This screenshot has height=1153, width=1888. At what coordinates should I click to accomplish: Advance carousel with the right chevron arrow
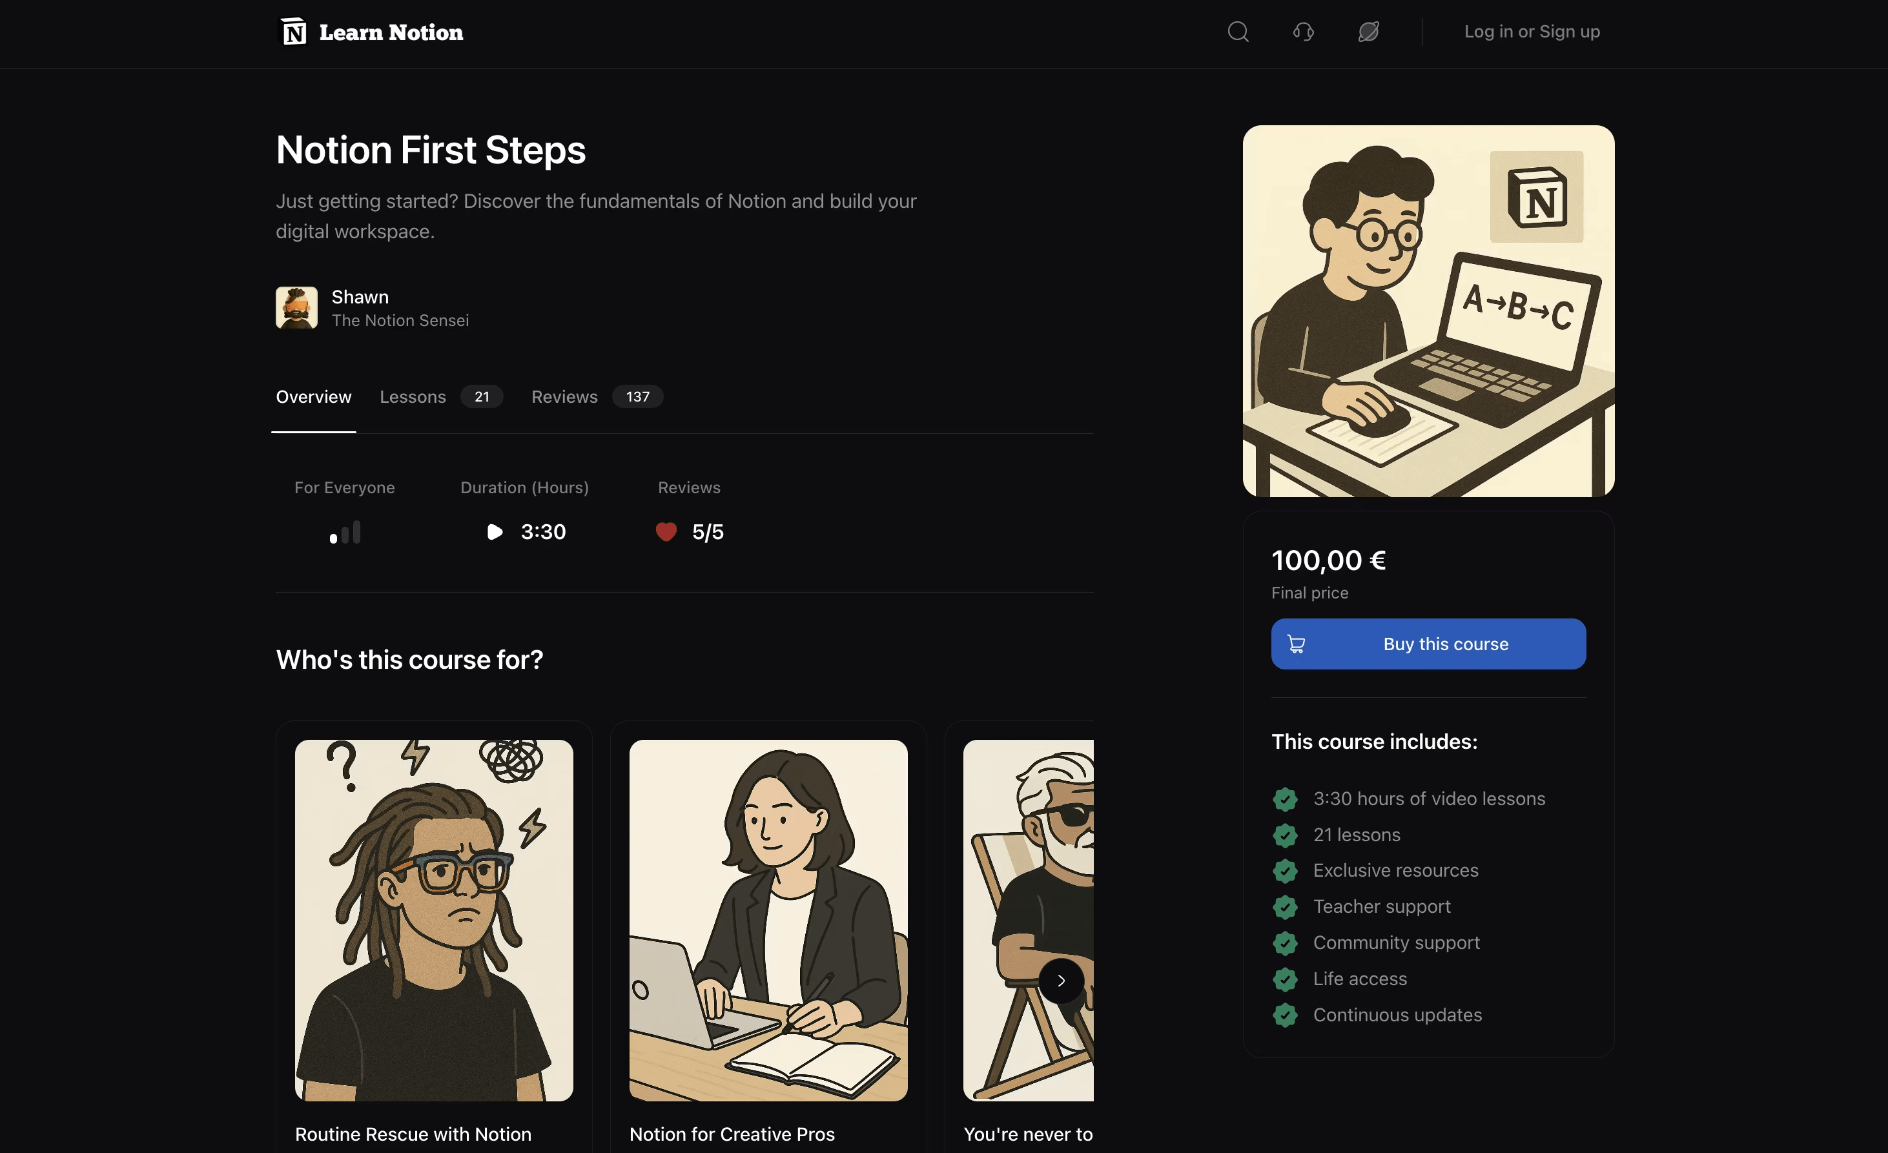point(1060,981)
